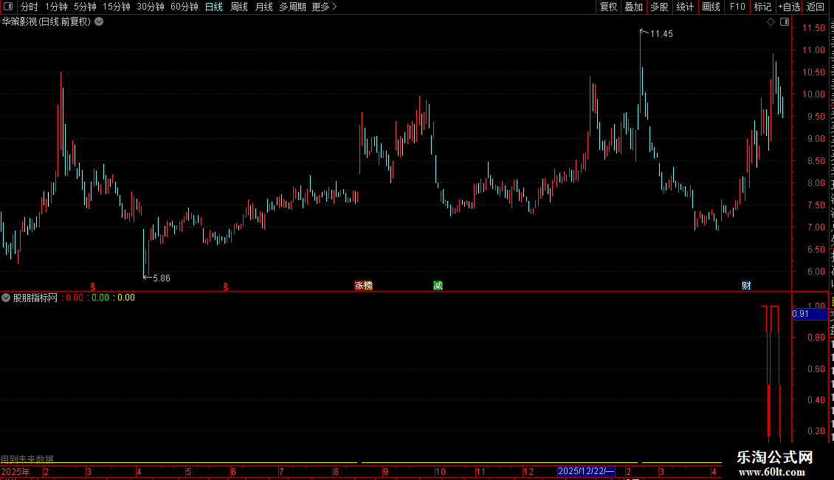Open the dropdown next to 华策影视 title
834x480 pixels.
point(99,21)
